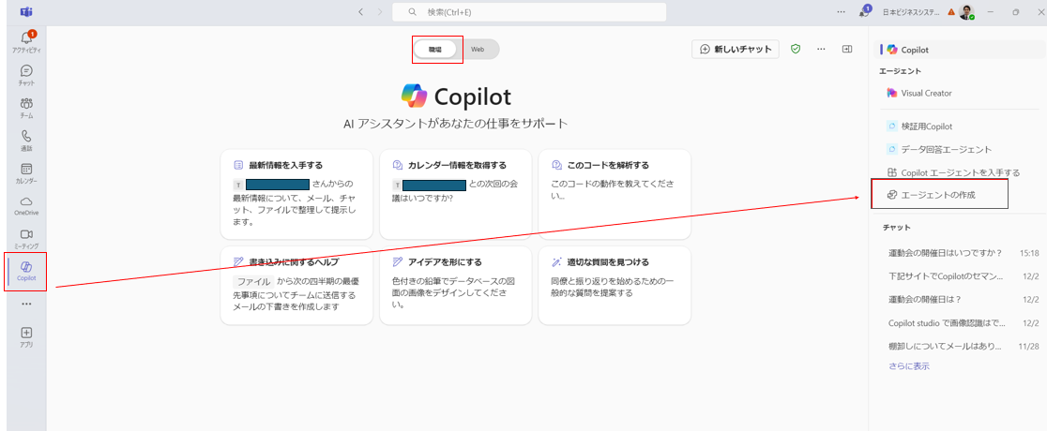Open chat Copilot studio で画像認識はで...
The width and height of the screenshot is (1047, 431).
point(964,323)
